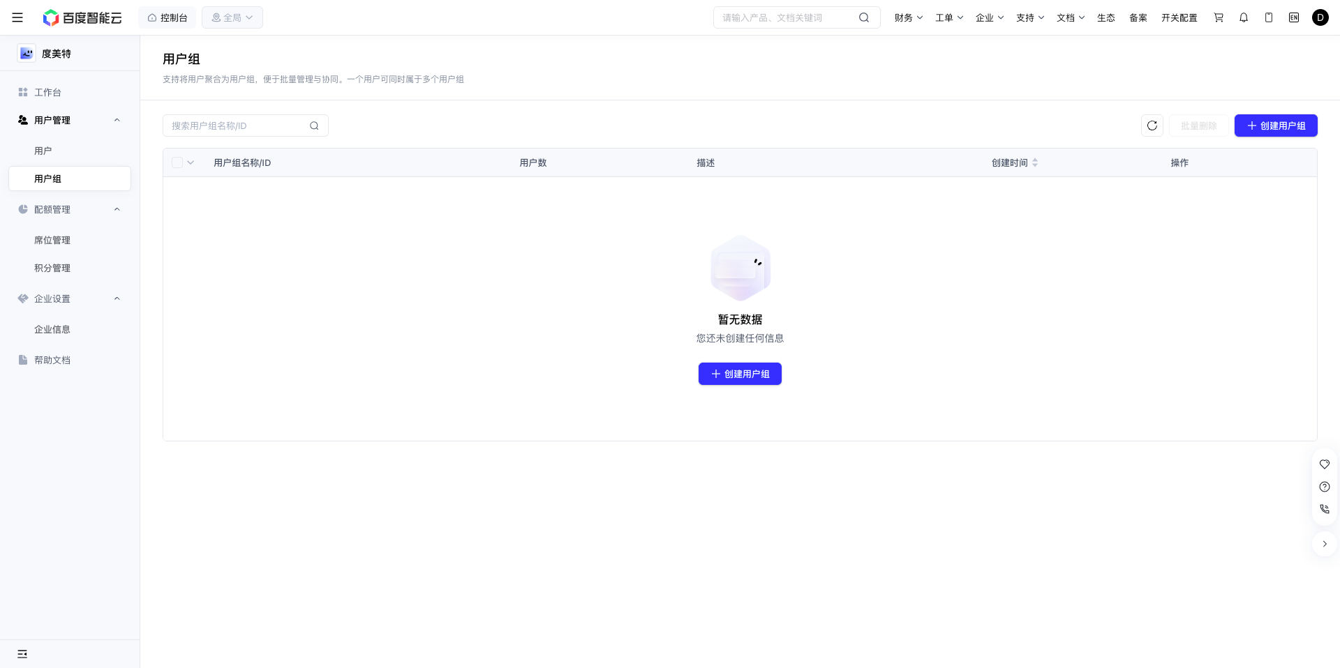Screen dimensions: 1340x668
Task: Open the help question-mark floating icon
Action: click(x=1325, y=487)
